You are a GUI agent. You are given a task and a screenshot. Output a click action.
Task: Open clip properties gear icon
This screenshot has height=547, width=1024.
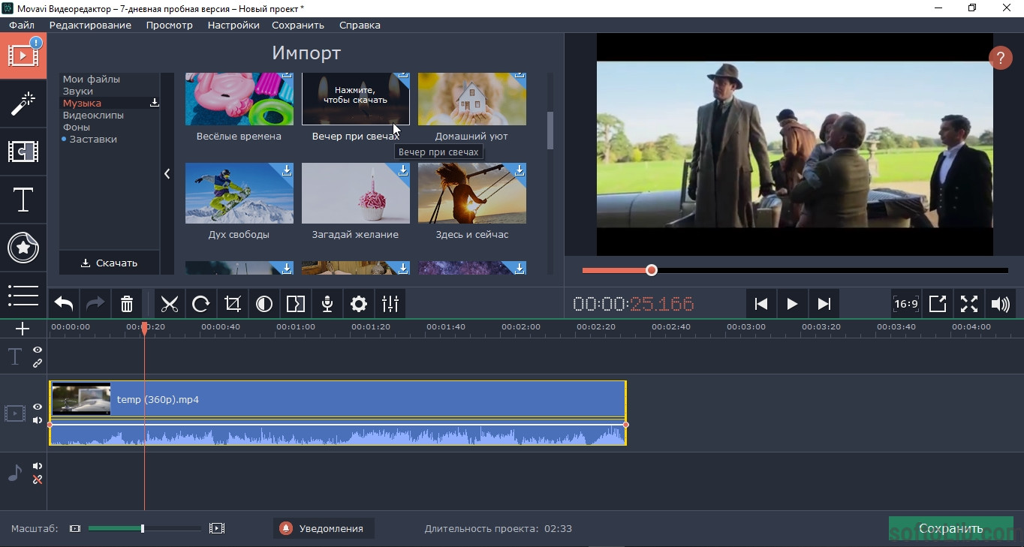click(359, 304)
